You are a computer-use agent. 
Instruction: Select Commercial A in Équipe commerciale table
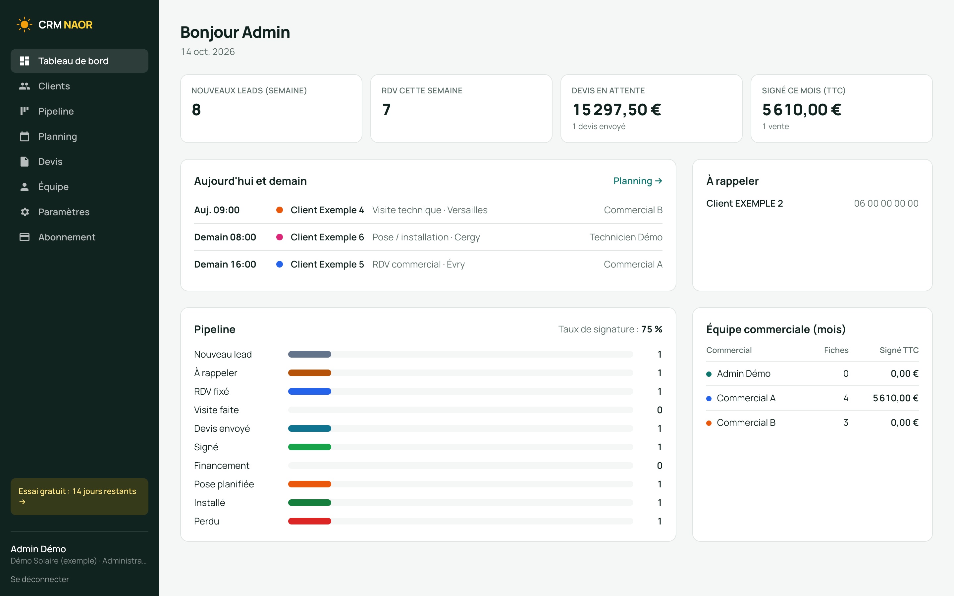click(812, 398)
